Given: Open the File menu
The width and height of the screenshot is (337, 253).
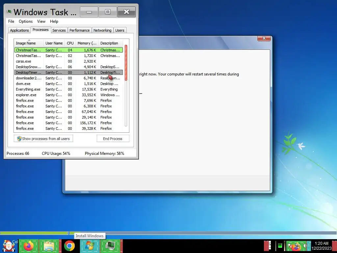Looking at the screenshot, I should coord(11,21).
